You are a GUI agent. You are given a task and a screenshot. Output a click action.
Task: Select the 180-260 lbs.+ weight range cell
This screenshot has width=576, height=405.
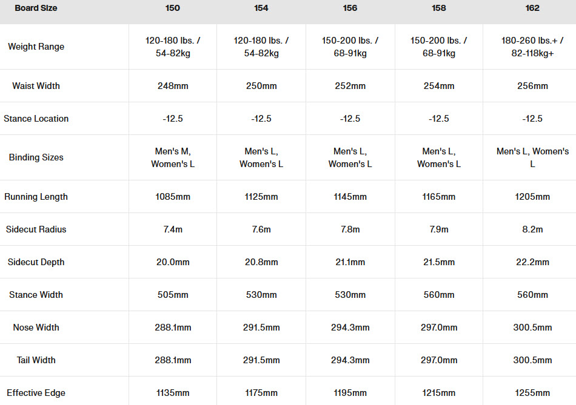pos(532,47)
